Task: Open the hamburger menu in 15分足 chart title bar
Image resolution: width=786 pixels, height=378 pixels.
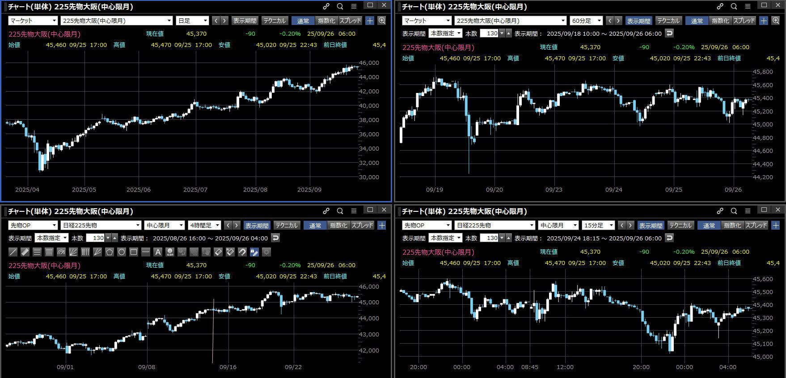Action: point(748,211)
